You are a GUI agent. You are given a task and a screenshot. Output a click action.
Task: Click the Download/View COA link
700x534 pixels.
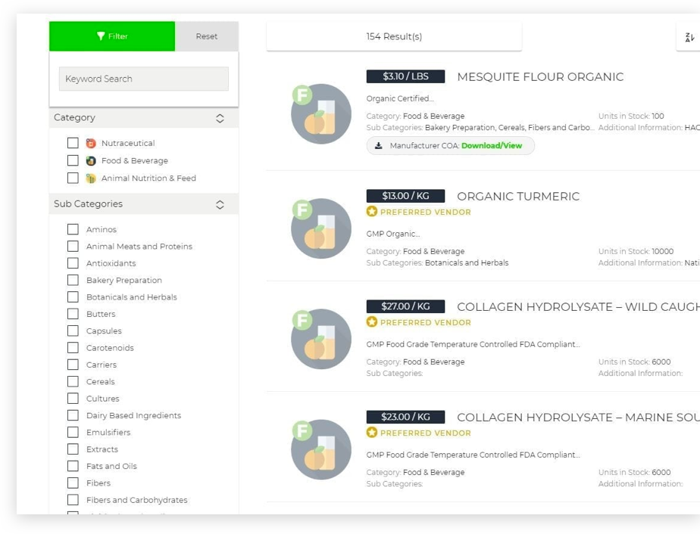click(492, 146)
